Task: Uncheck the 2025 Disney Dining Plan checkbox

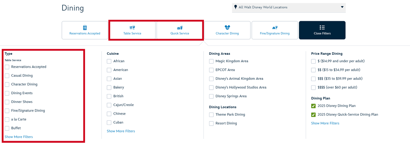Action: click(314, 106)
